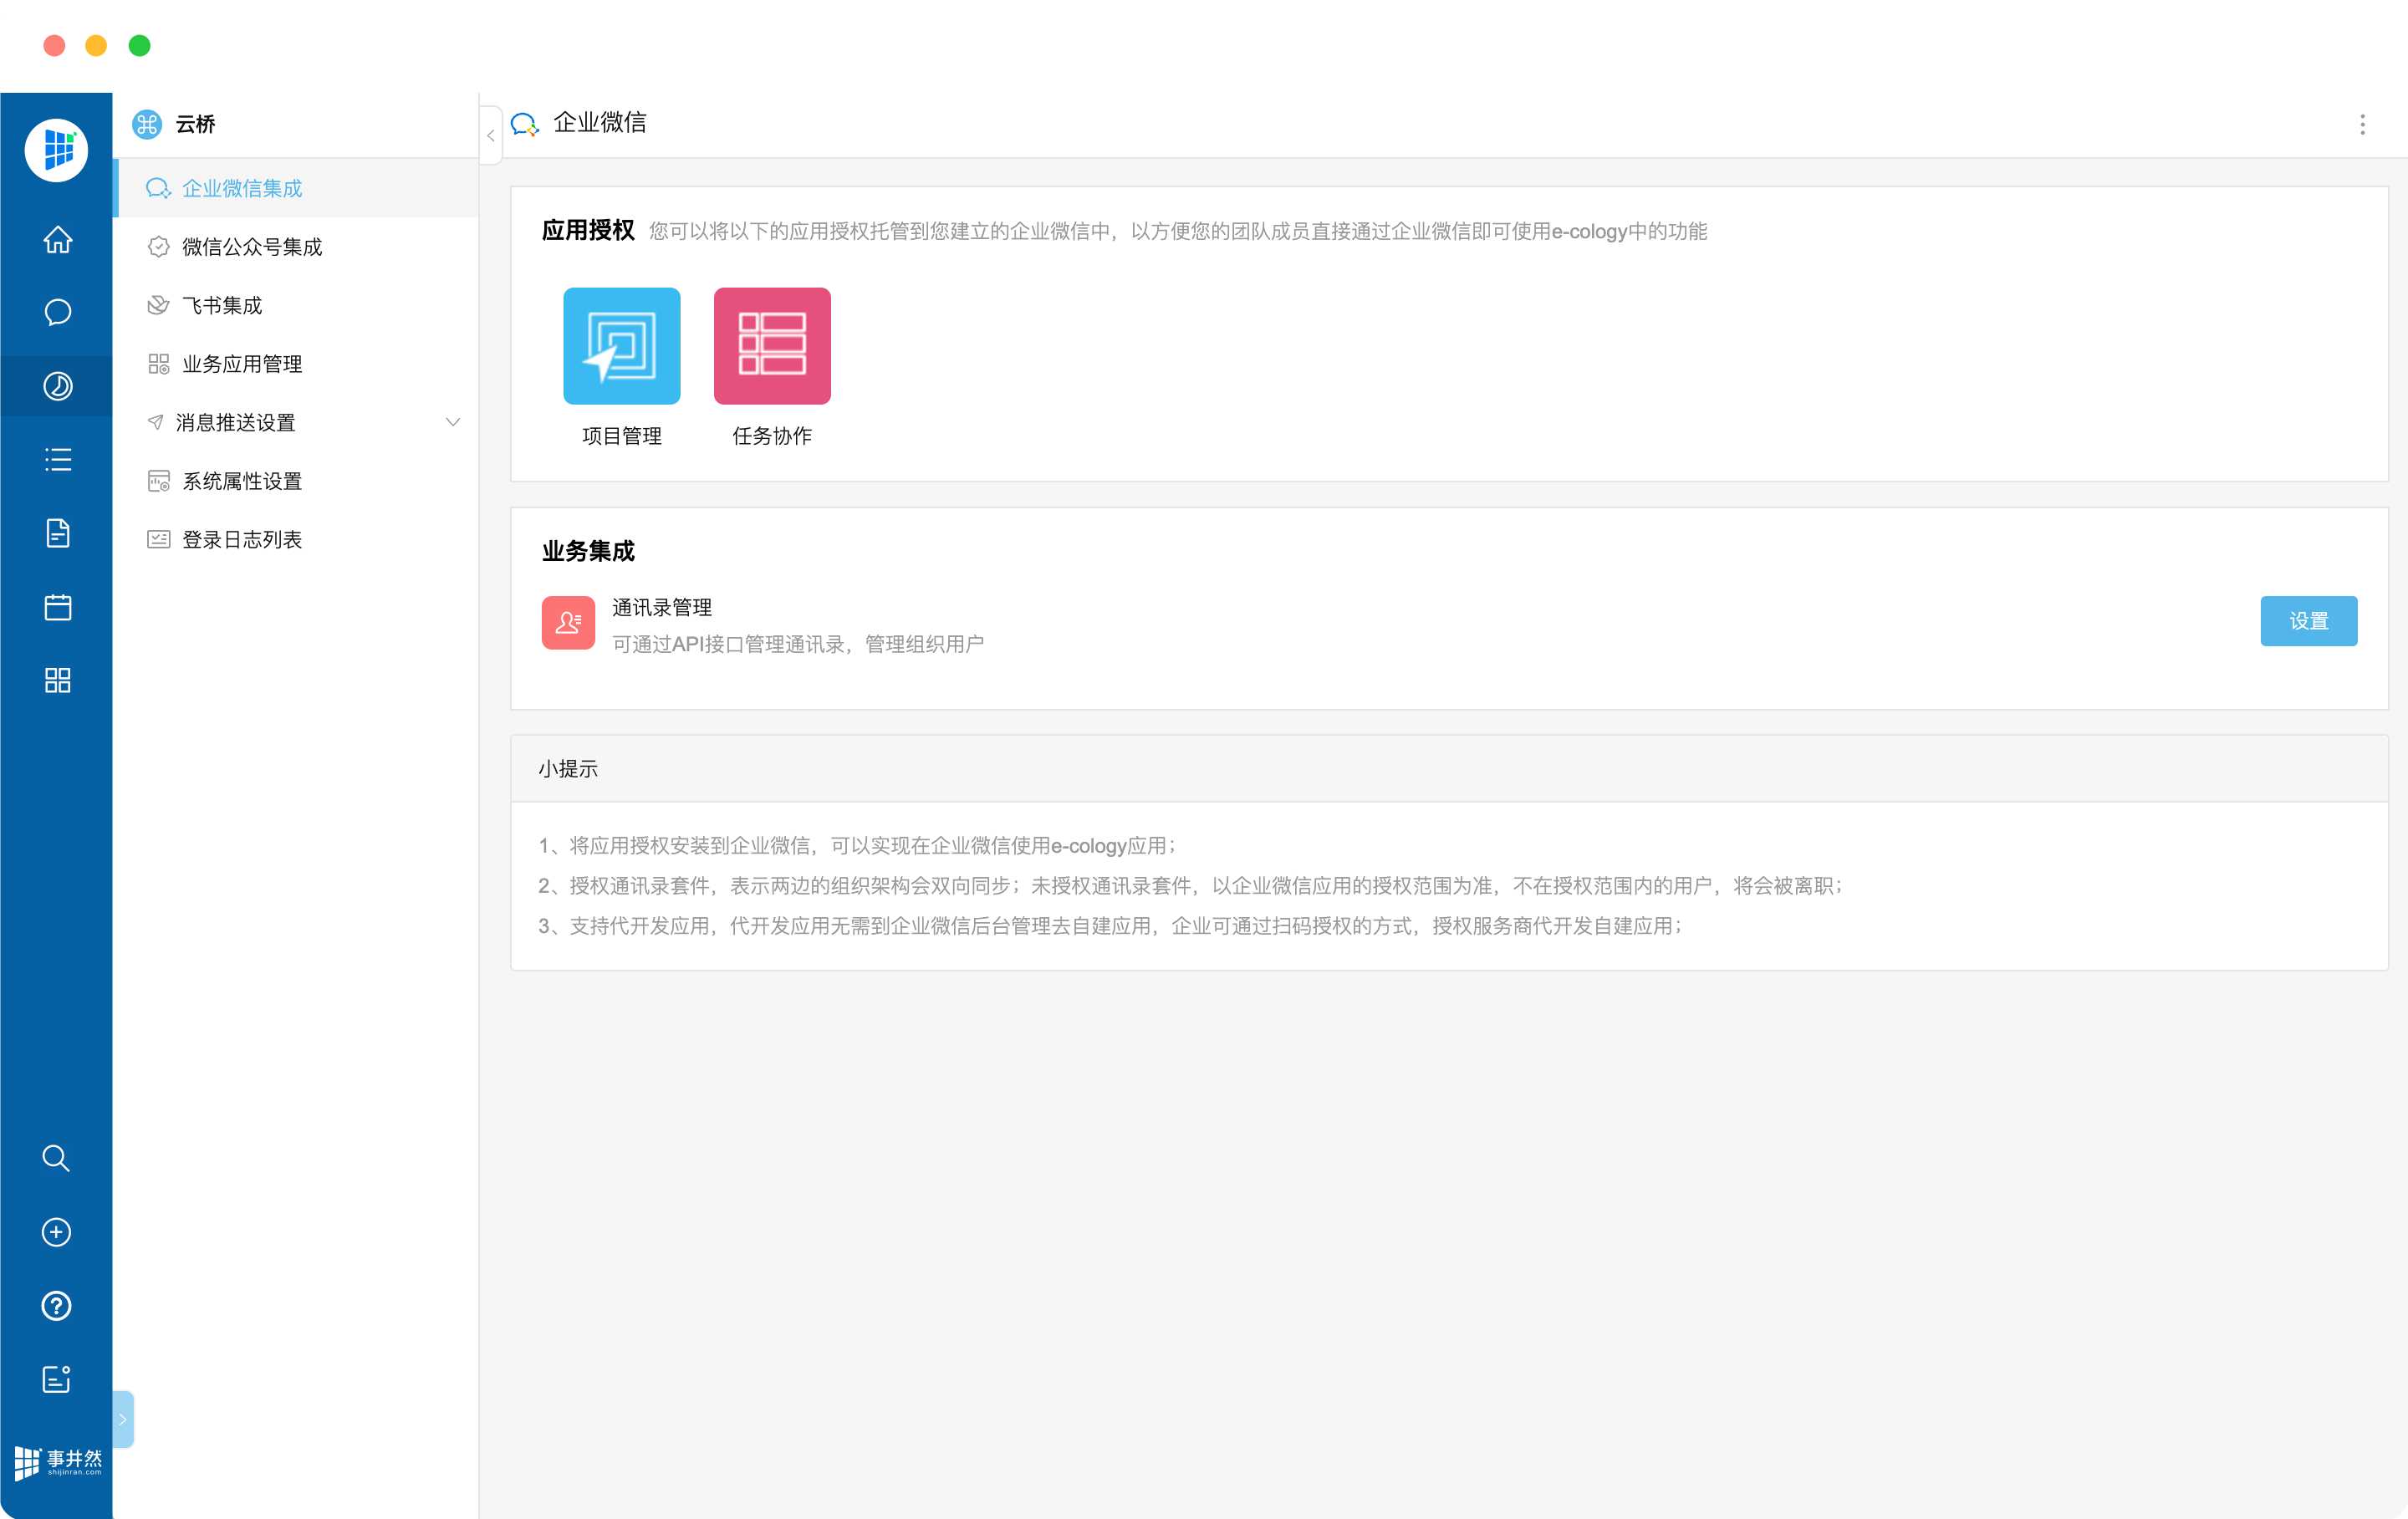Open the 项目管理 app tile
The image size is (2408, 1519).
[x=621, y=346]
